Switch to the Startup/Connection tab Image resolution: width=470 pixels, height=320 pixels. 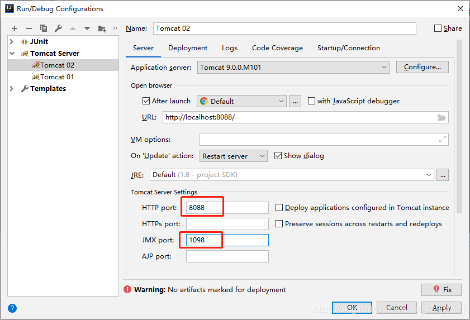click(x=349, y=48)
